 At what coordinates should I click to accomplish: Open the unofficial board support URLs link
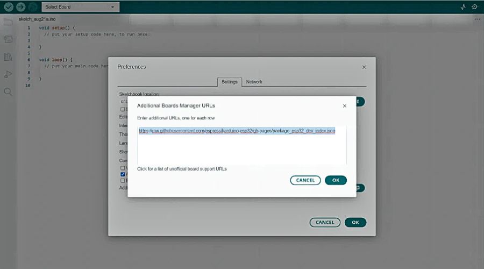click(182, 169)
